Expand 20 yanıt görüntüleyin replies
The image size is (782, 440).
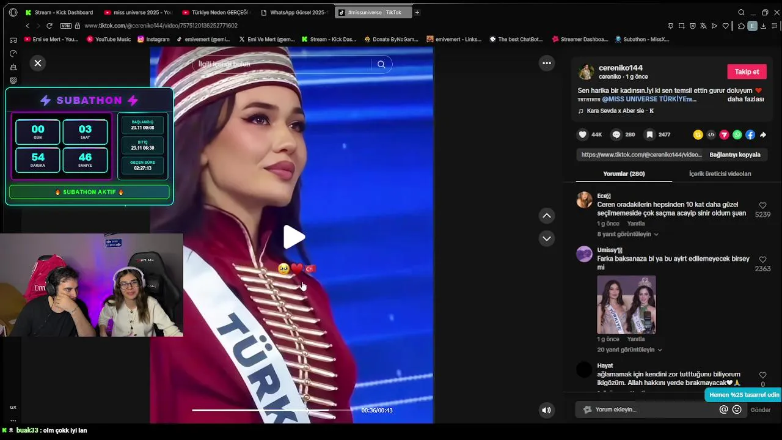coord(629,350)
